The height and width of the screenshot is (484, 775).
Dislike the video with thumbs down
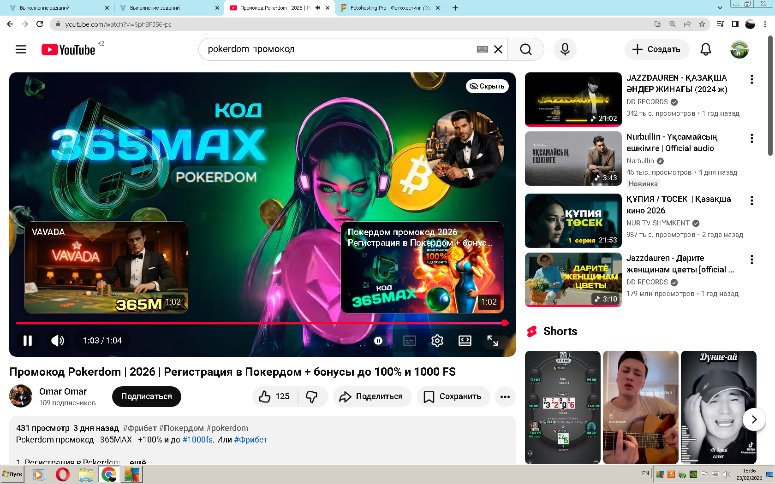click(312, 396)
